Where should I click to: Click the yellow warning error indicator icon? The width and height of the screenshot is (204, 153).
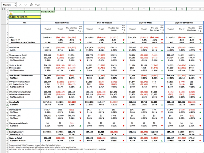pos(11,13)
